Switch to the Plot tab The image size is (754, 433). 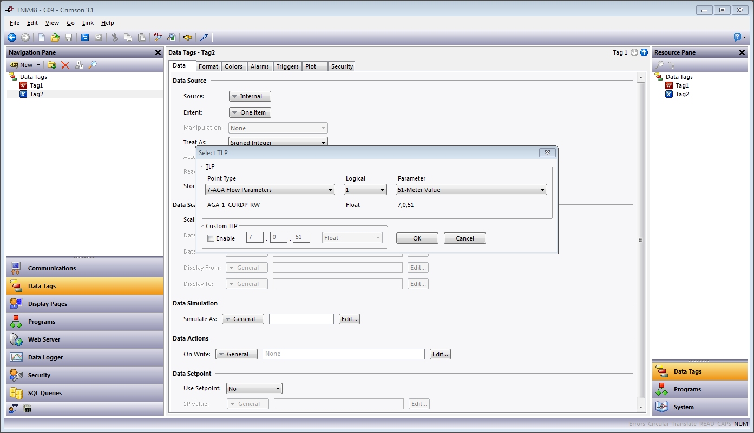(x=315, y=66)
